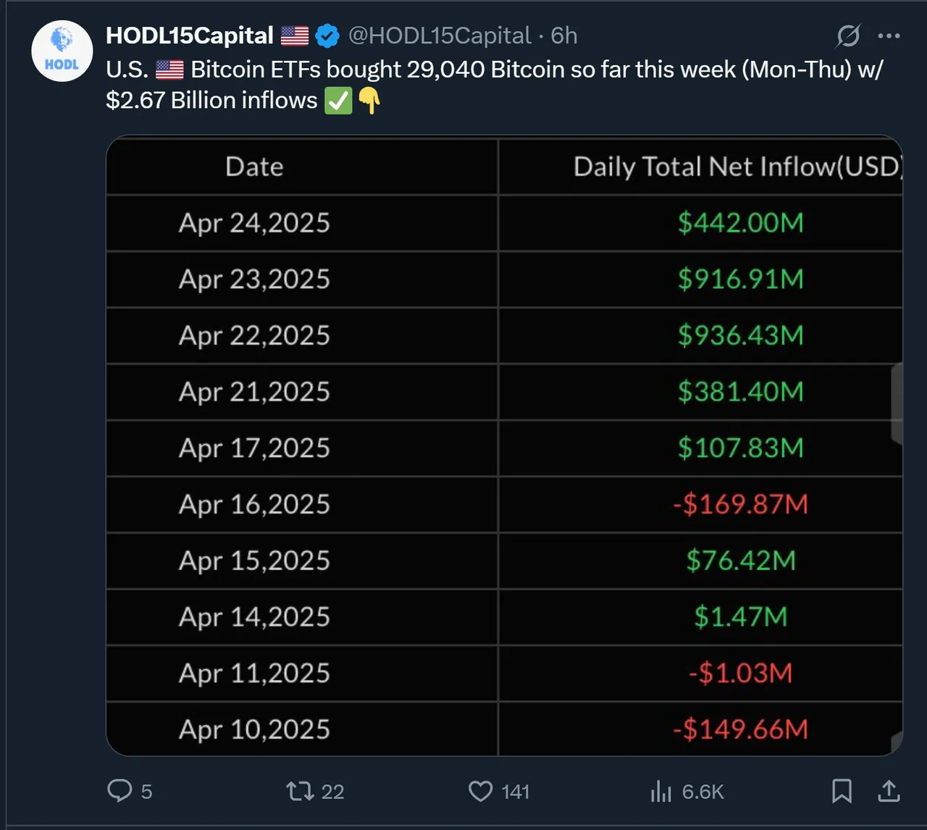Click the $936.43M inflow value
Image resolution: width=927 pixels, height=830 pixels.
pos(741,335)
